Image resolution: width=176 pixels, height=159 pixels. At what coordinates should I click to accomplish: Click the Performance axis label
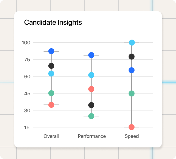[92, 136]
